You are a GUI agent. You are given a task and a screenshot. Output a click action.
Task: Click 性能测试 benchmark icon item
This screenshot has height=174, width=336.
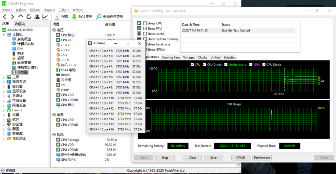pyautogui.click(x=16, y=139)
